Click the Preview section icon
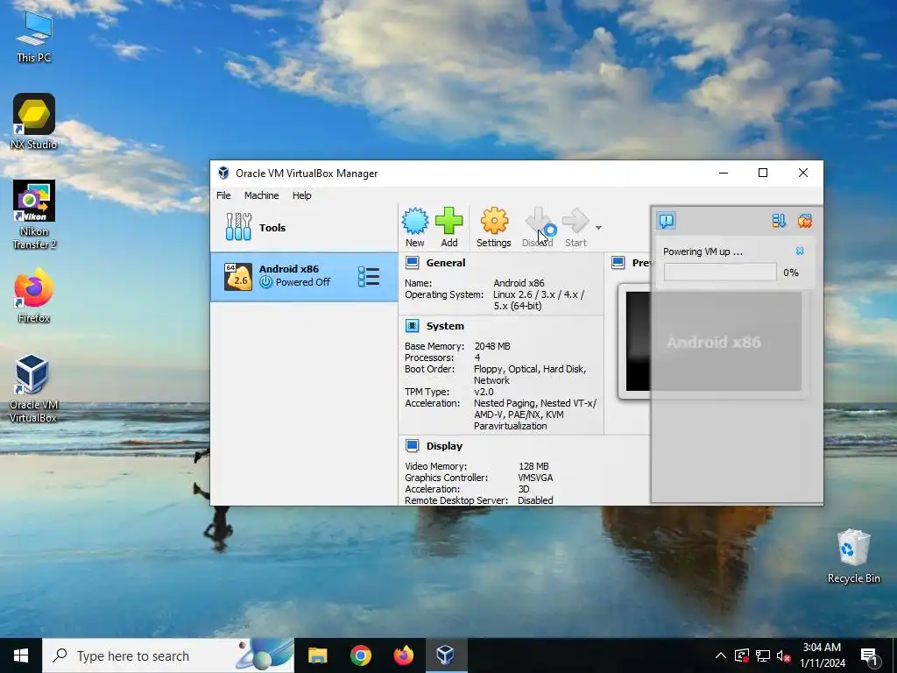Viewport: 897px width, 673px height. (618, 263)
